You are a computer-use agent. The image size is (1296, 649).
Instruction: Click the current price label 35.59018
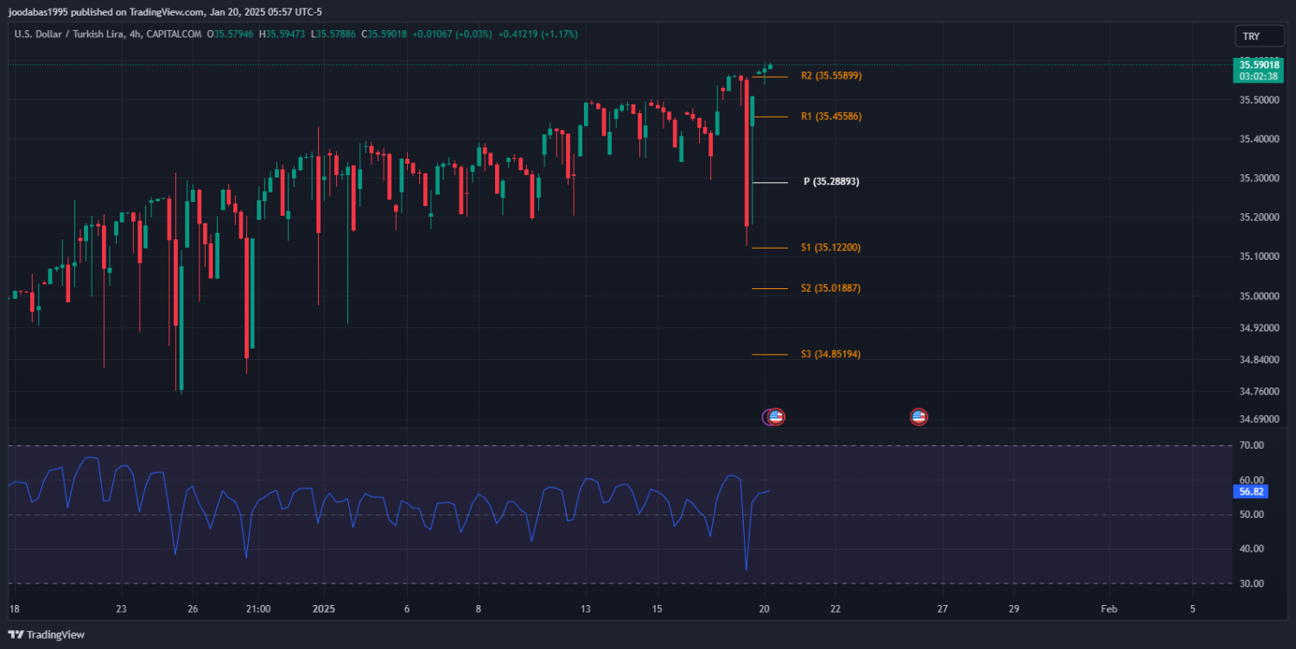coord(1258,65)
